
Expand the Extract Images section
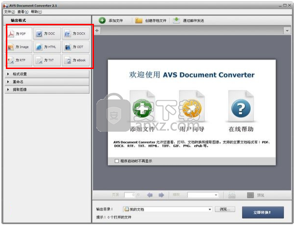47,89
